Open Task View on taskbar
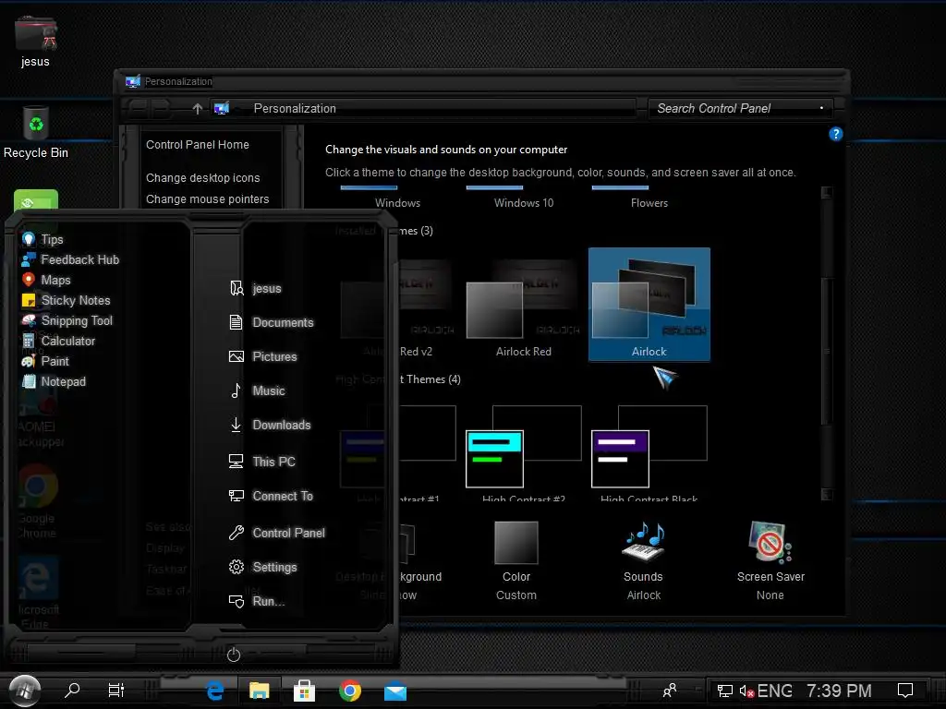 click(115, 690)
